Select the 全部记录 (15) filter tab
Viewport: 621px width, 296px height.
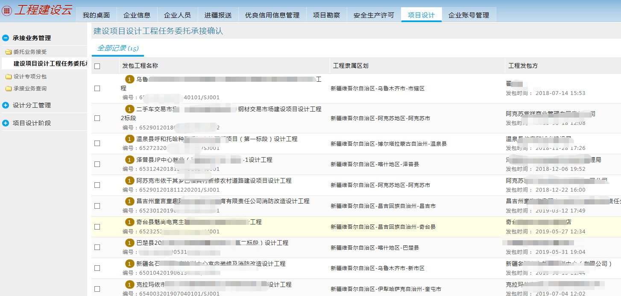(118, 48)
